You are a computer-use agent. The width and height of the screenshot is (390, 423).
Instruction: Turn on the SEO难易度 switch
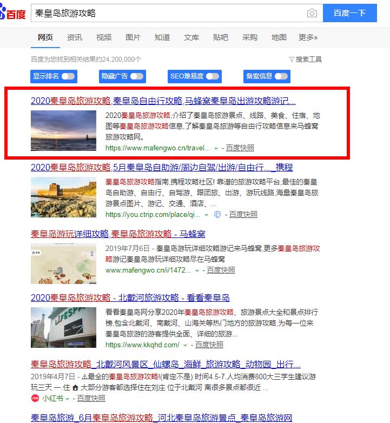(x=213, y=76)
